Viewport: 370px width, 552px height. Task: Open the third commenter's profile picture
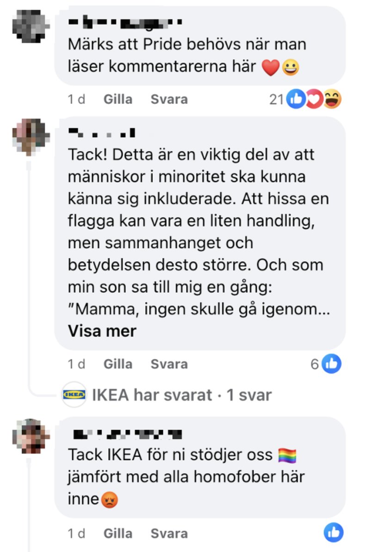pos(31,436)
